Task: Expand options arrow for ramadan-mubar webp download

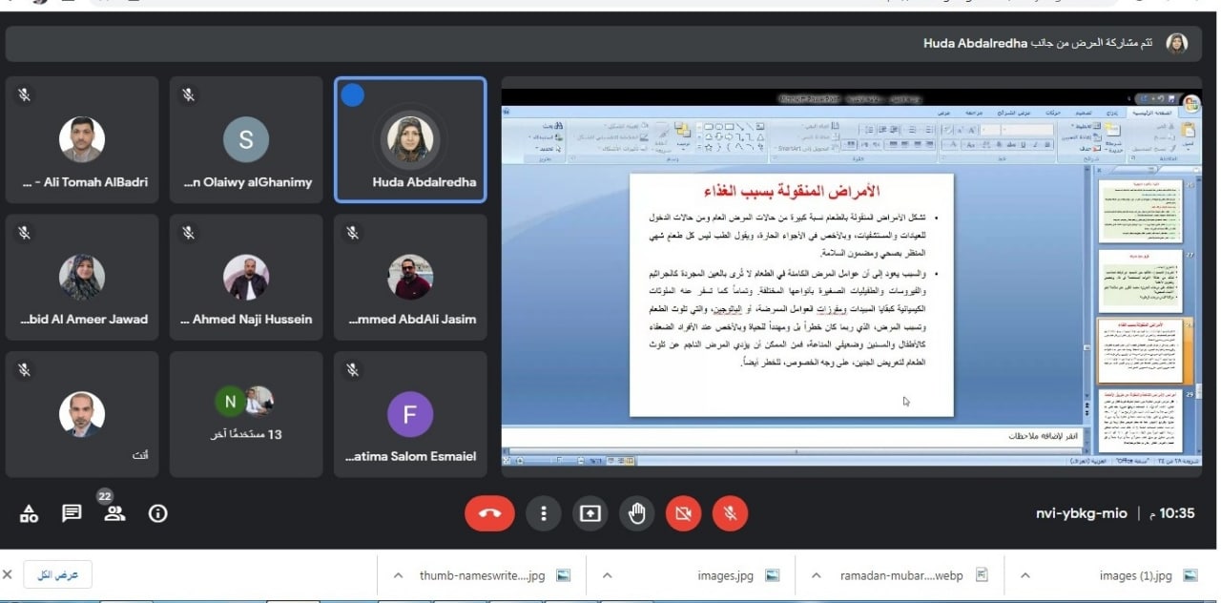Action: (816, 575)
